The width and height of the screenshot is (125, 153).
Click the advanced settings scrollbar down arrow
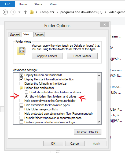tap(99, 122)
